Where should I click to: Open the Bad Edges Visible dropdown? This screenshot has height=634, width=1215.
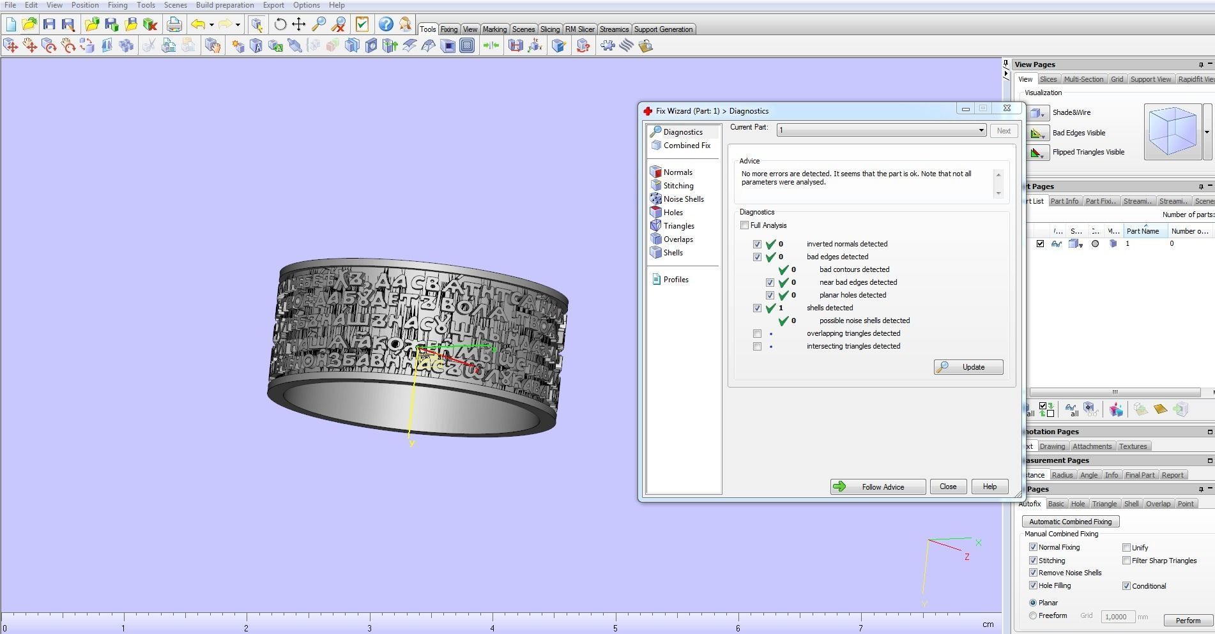[x=1038, y=133]
